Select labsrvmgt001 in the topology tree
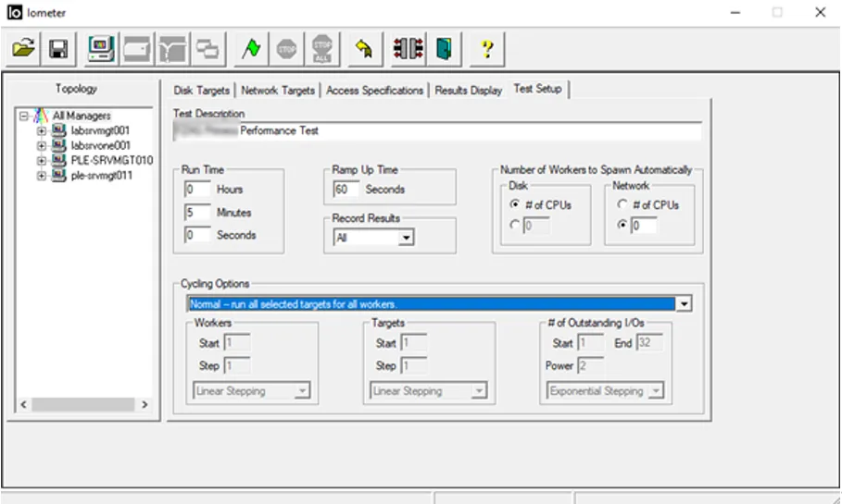Screen dimensions: 842x504 click(x=100, y=130)
